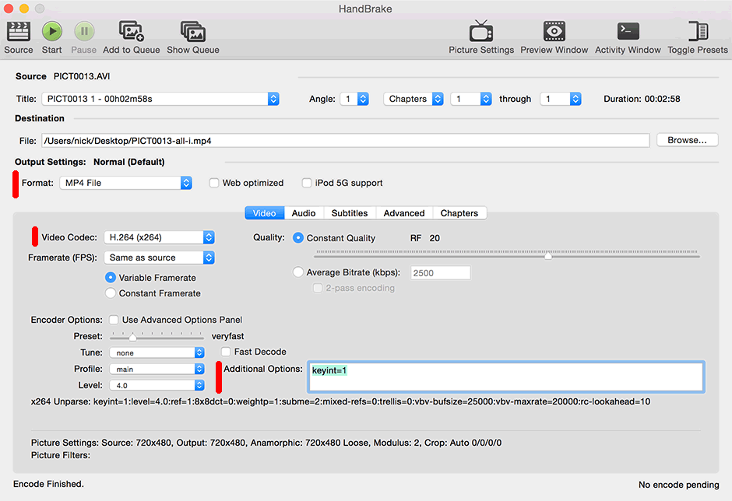Viewport: 732px width, 501px height.
Task: Switch to the Subtitles tab
Action: tap(350, 213)
